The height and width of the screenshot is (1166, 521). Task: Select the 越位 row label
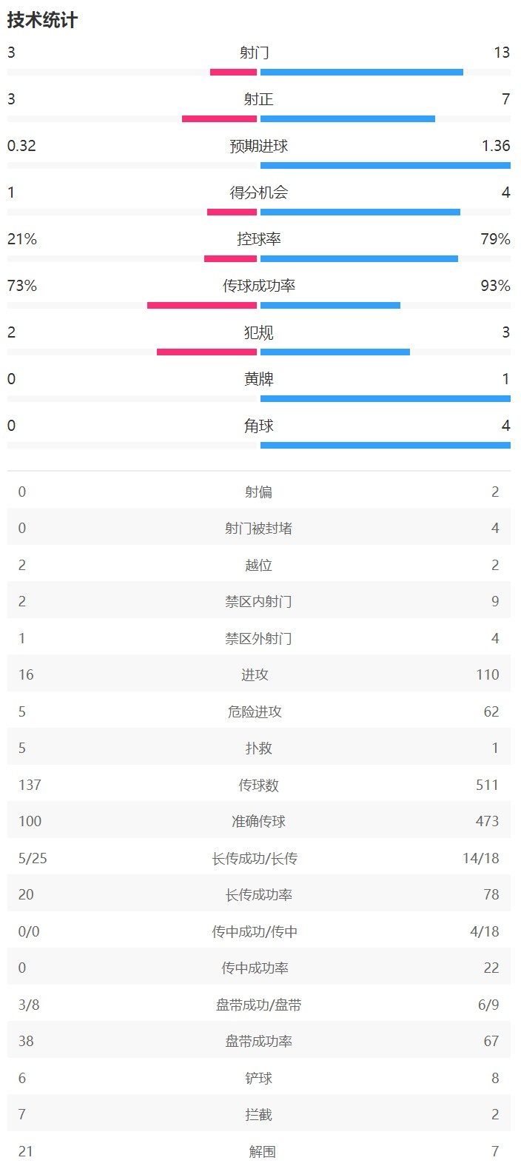click(259, 565)
